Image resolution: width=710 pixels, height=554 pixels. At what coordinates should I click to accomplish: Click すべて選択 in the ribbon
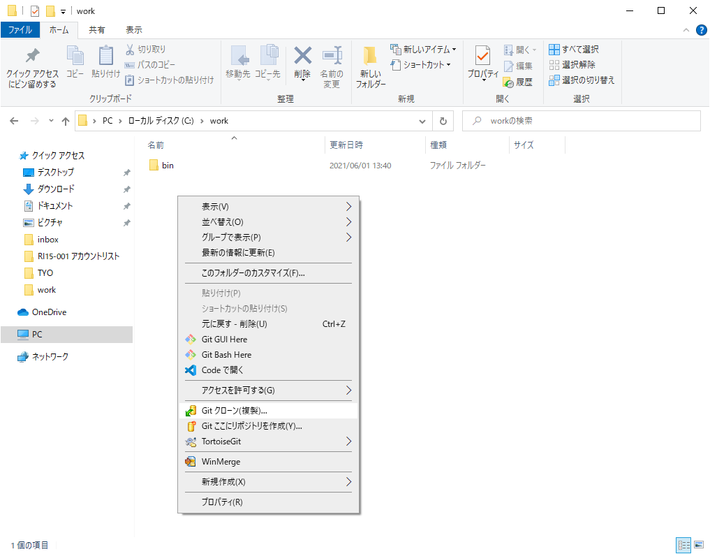[x=574, y=50]
